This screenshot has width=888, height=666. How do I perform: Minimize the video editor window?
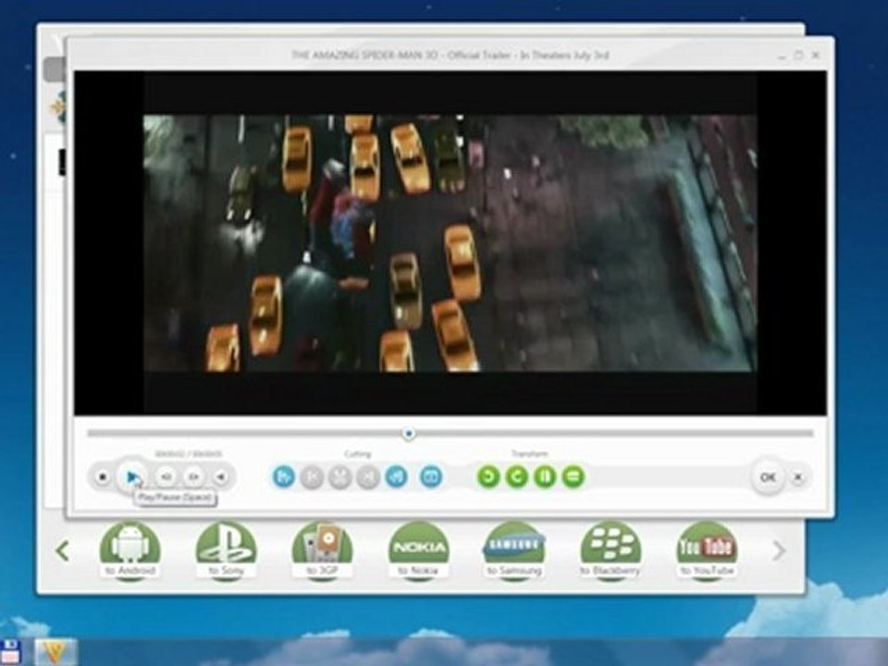click(782, 56)
